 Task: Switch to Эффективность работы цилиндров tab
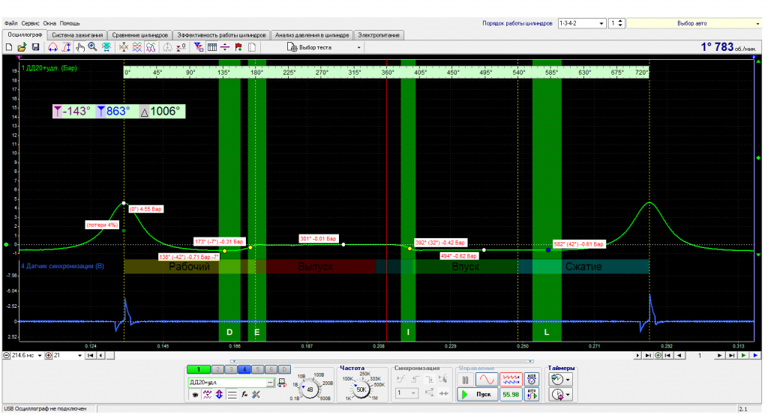[x=221, y=35]
